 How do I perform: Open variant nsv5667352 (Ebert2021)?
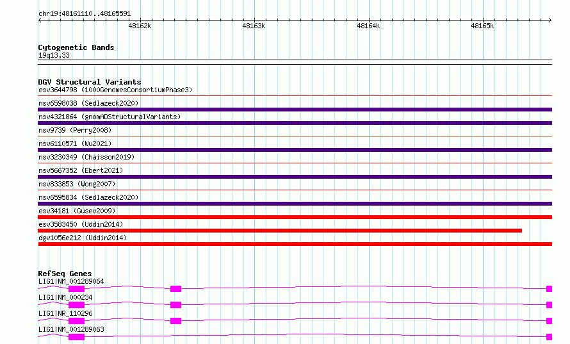81,170
